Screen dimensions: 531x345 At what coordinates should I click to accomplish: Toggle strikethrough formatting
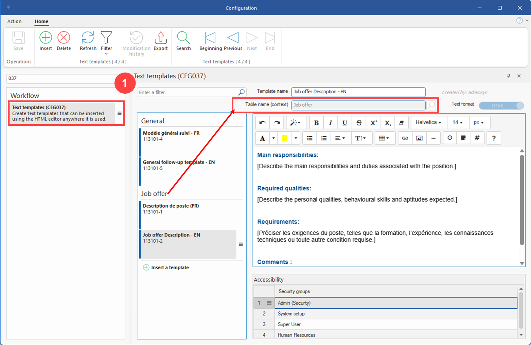pyautogui.click(x=359, y=123)
